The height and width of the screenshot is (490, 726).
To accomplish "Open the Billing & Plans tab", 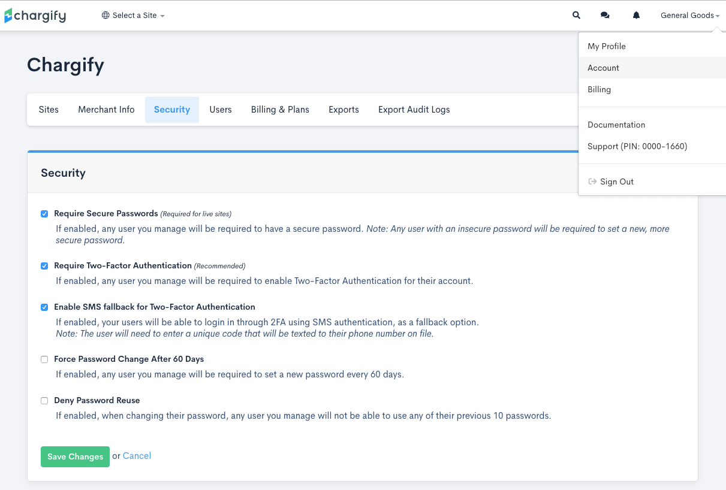I will point(280,110).
